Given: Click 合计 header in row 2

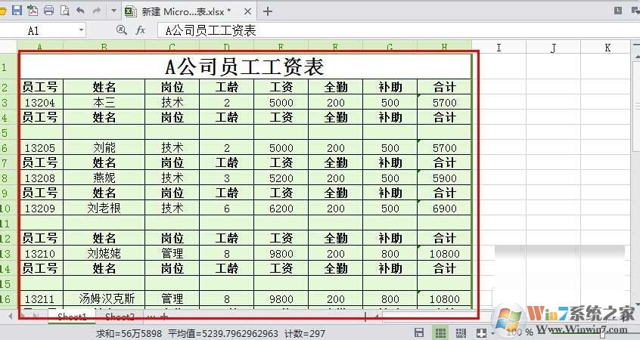Looking at the screenshot, I should (x=444, y=87).
